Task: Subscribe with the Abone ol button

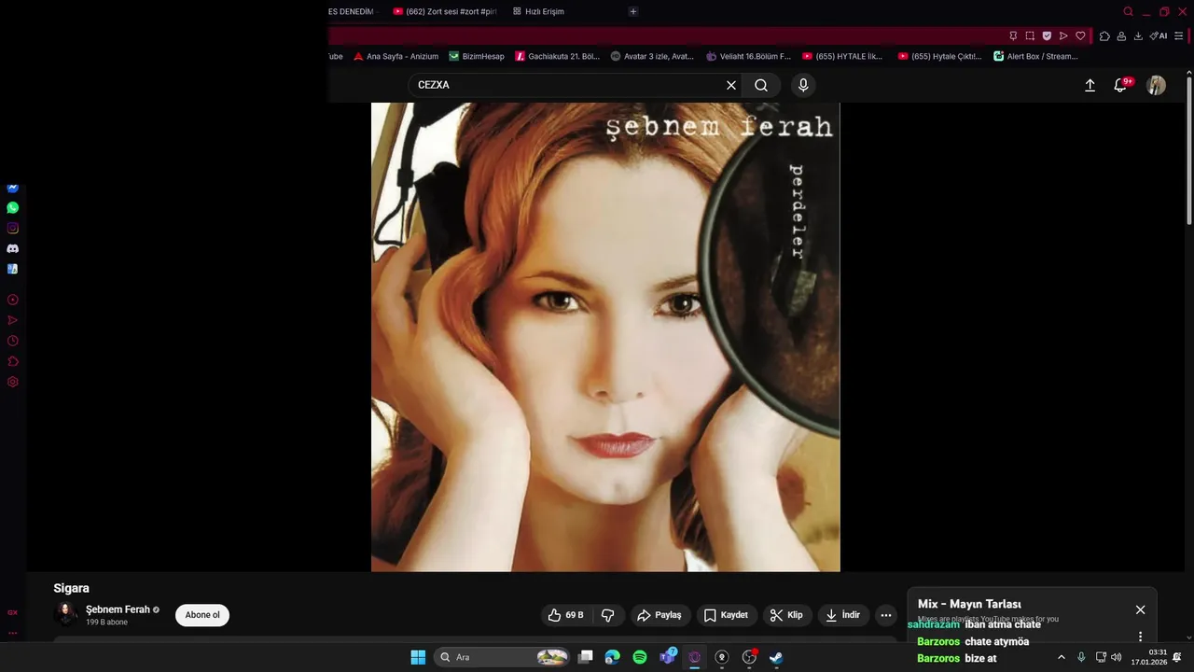Action: tap(202, 615)
